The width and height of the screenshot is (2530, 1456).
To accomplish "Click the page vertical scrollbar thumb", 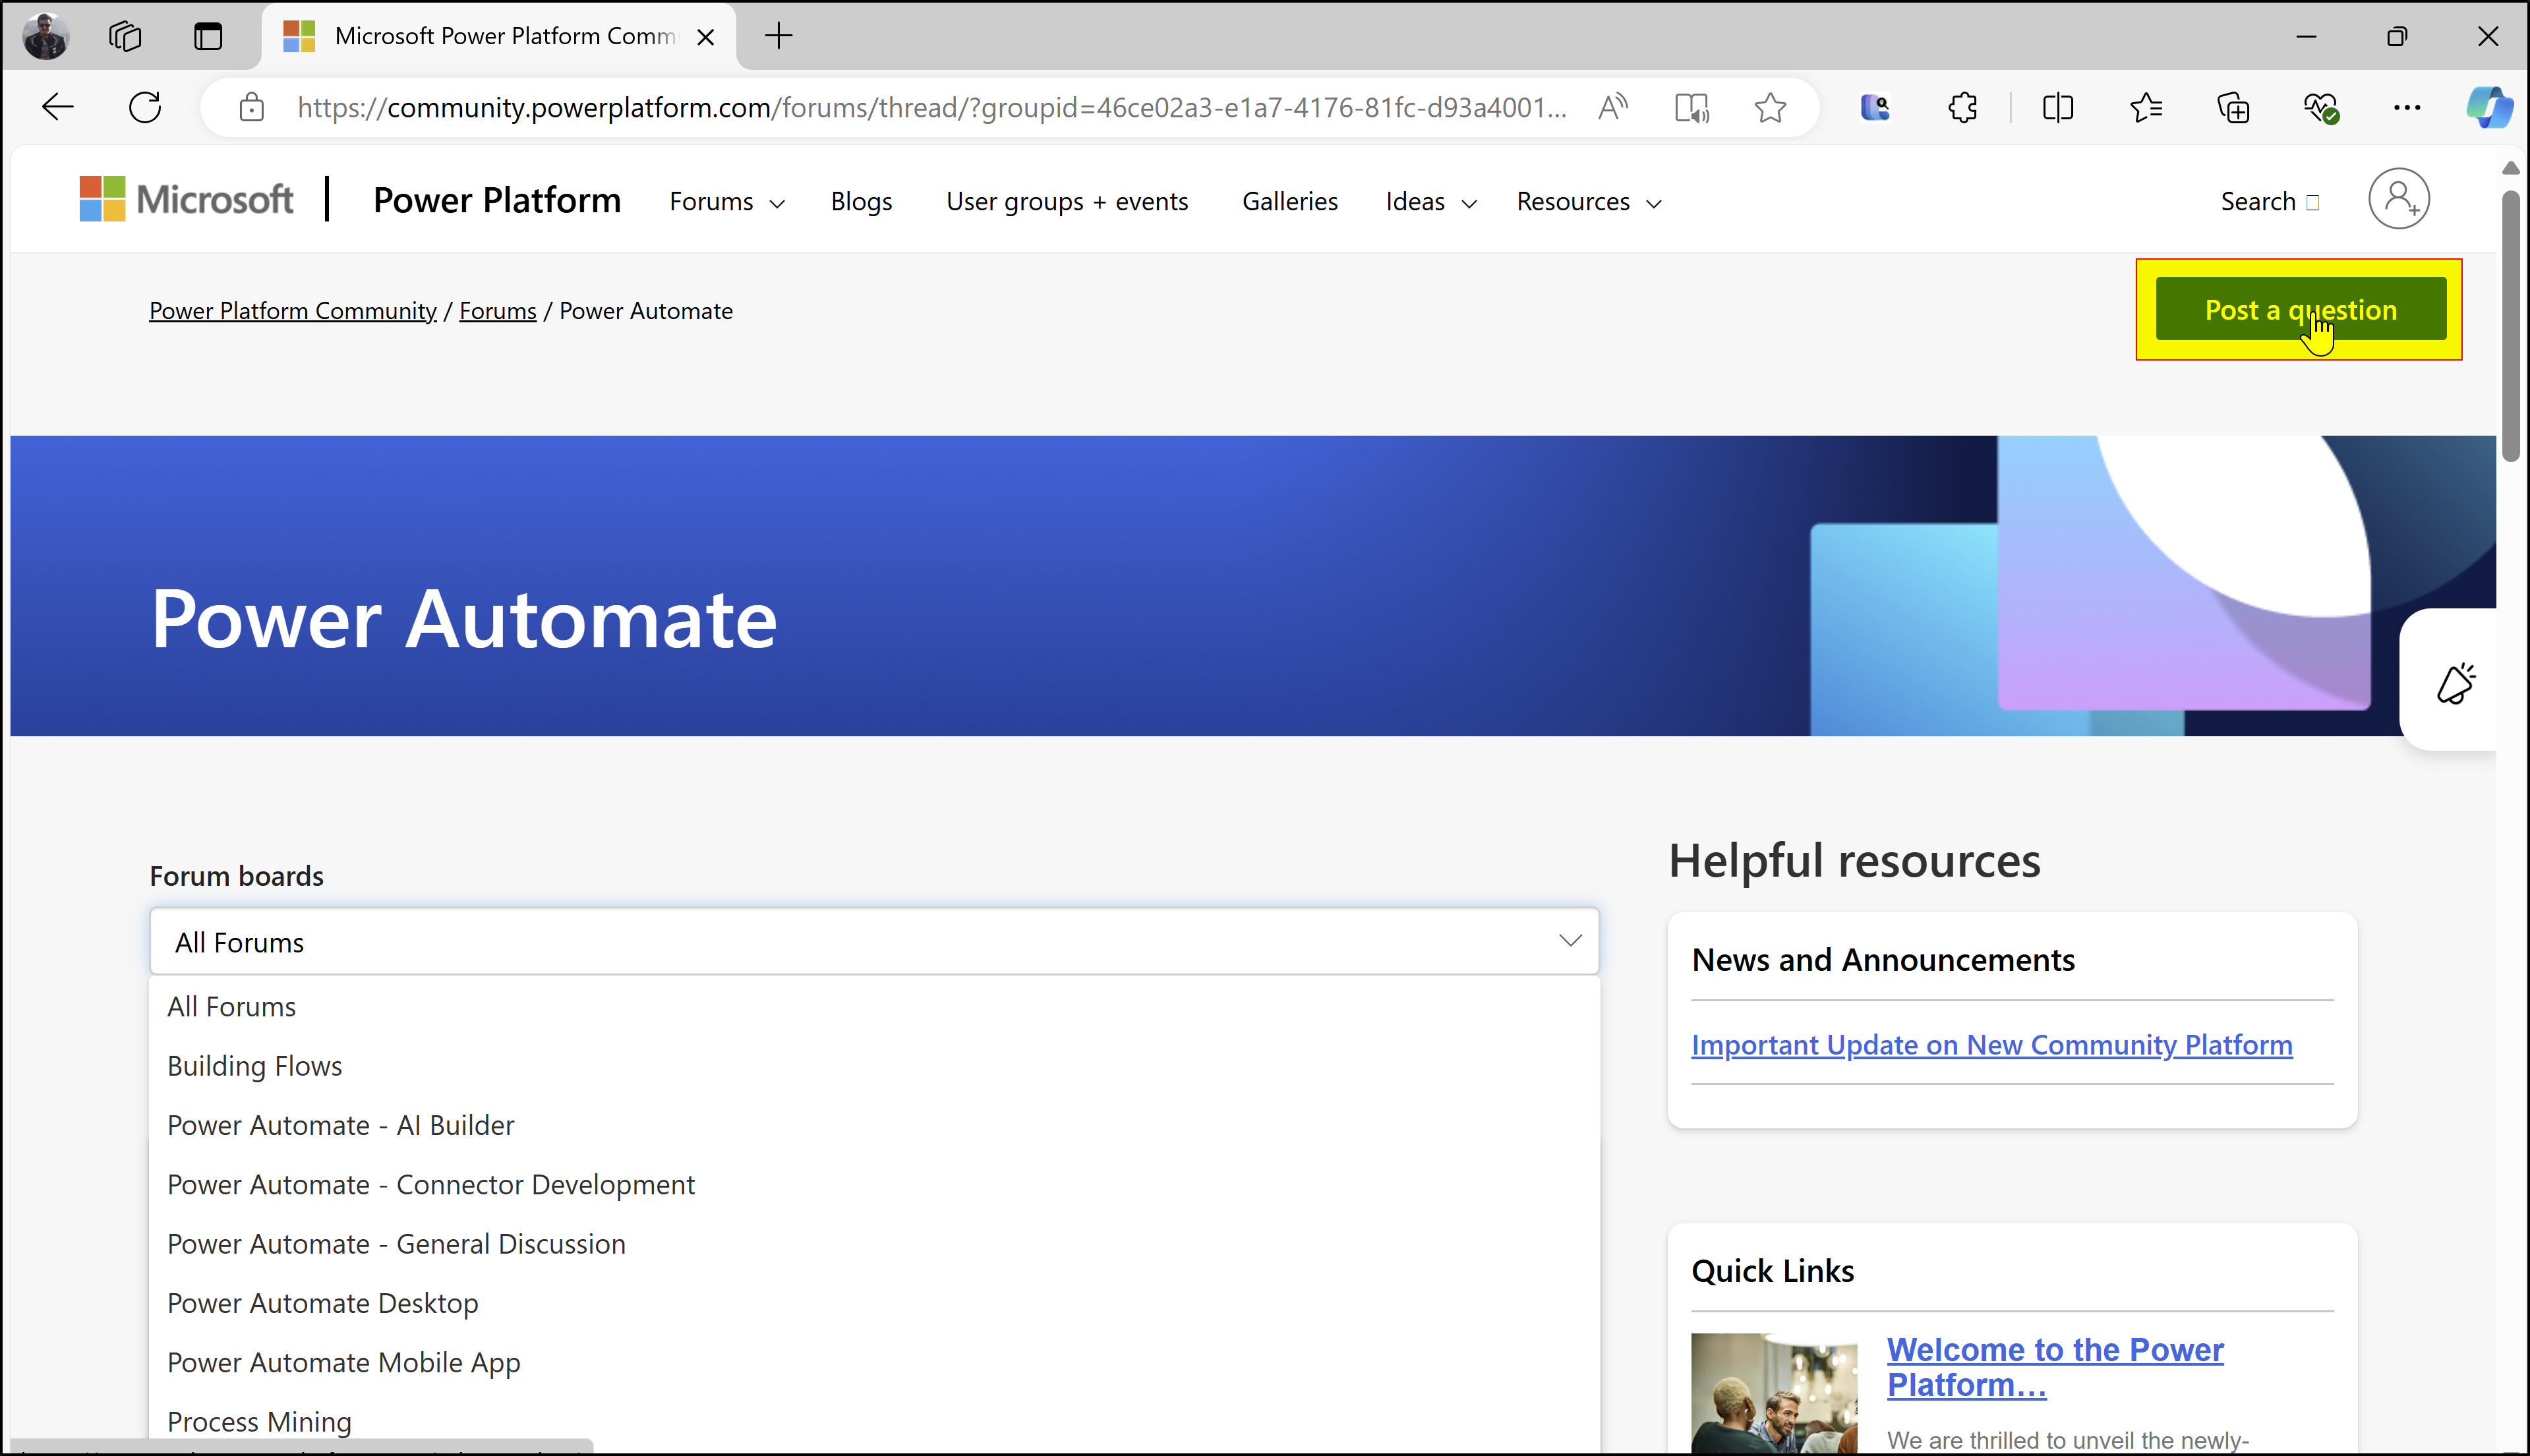I will tap(2511, 325).
